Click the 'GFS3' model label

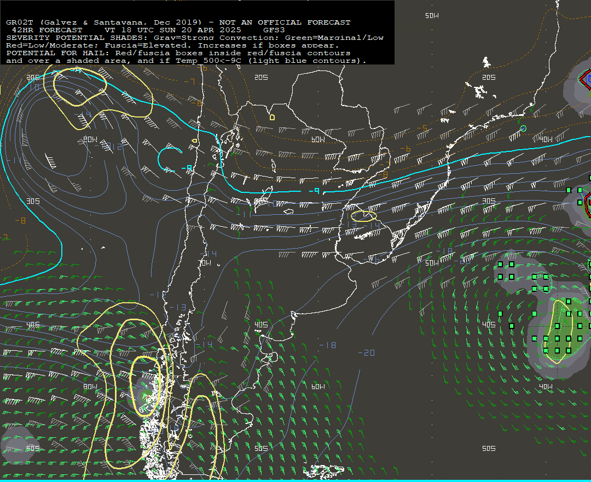(x=274, y=30)
